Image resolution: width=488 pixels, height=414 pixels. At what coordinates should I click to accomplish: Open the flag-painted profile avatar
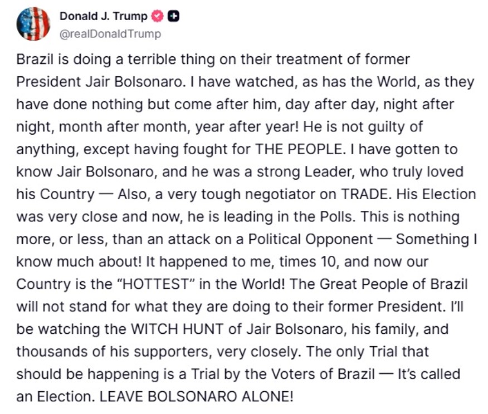coord(33,24)
